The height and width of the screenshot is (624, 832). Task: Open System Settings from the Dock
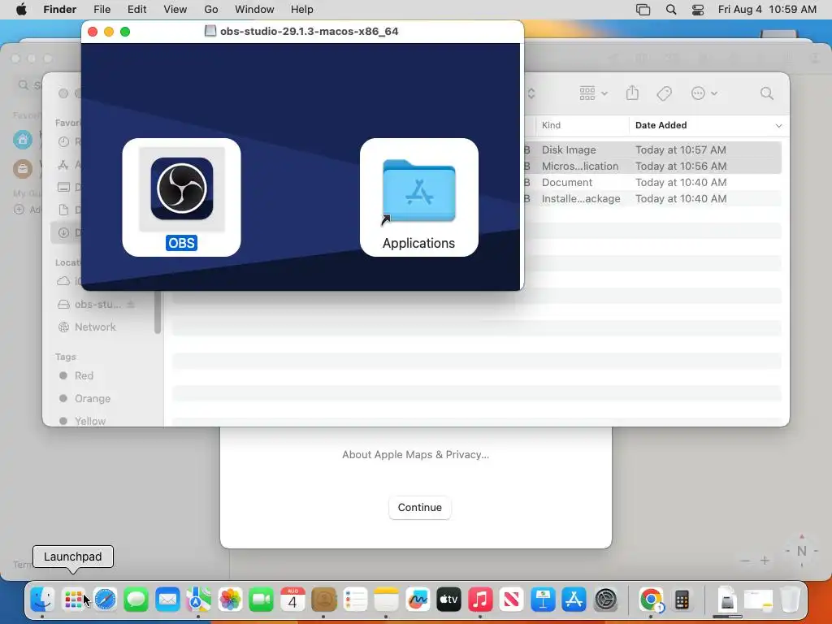(x=605, y=600)
